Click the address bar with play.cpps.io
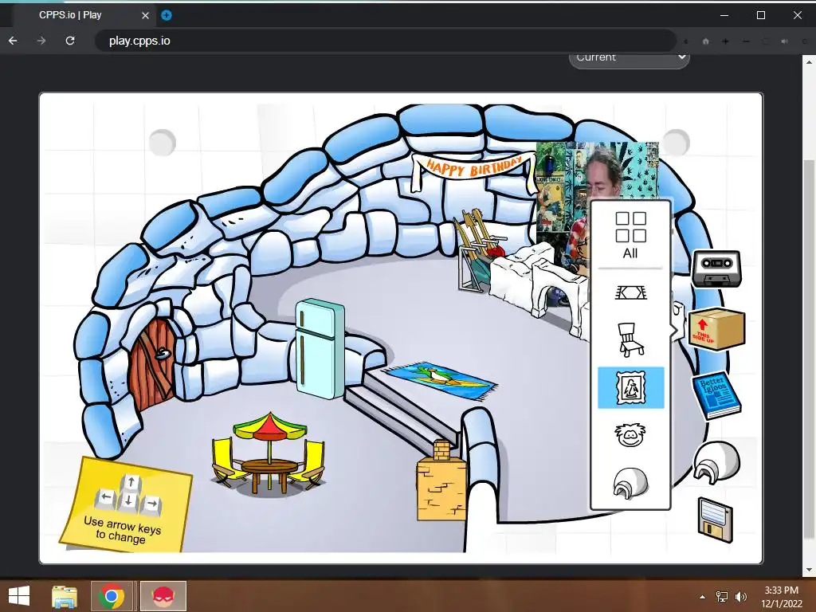This screenshot has height=612, width=816. coord(385,41)
